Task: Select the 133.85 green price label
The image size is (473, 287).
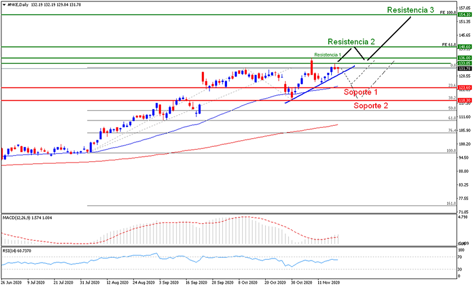Action: (x=464, y=63)
